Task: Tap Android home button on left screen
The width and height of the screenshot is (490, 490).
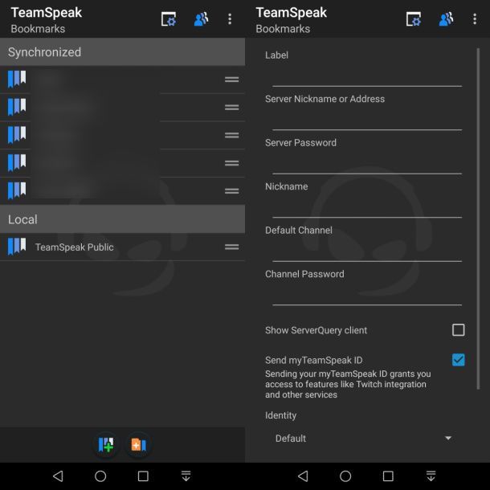Action: 100,476
